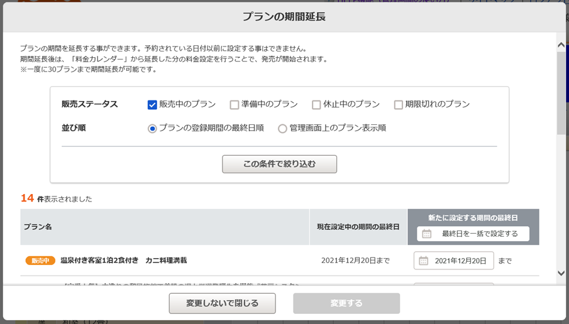Click the プラン名 column header

(38, 227)
